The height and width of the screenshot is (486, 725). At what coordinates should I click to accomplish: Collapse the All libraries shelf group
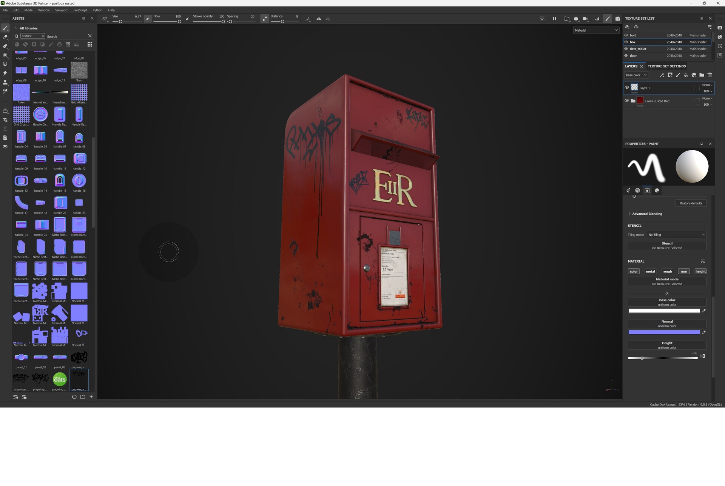[x=15, y=28]
